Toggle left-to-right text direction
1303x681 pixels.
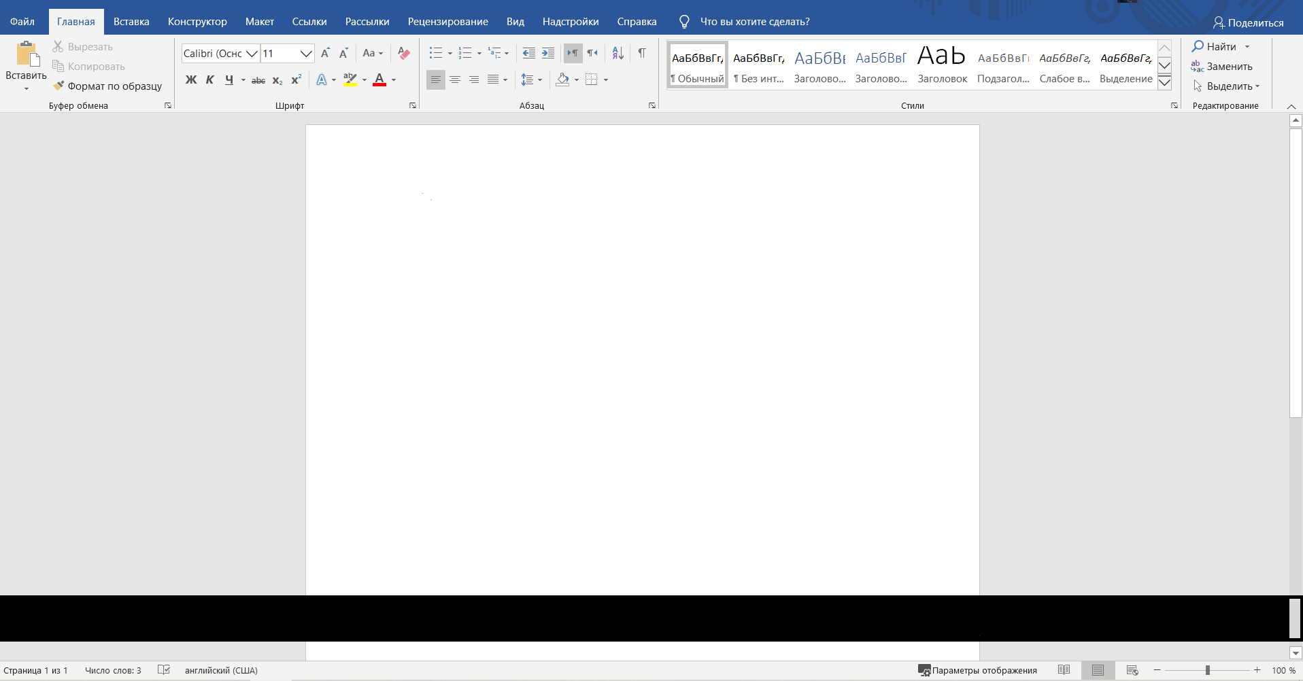tap(573, 53)
